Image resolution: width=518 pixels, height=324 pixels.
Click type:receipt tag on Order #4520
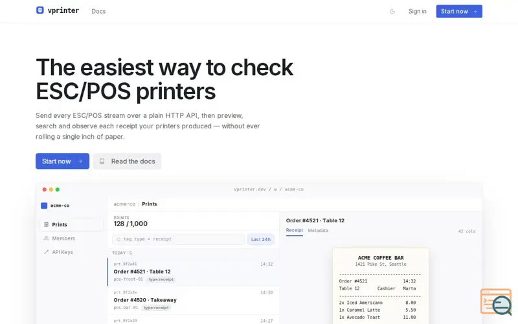[157, 308]
